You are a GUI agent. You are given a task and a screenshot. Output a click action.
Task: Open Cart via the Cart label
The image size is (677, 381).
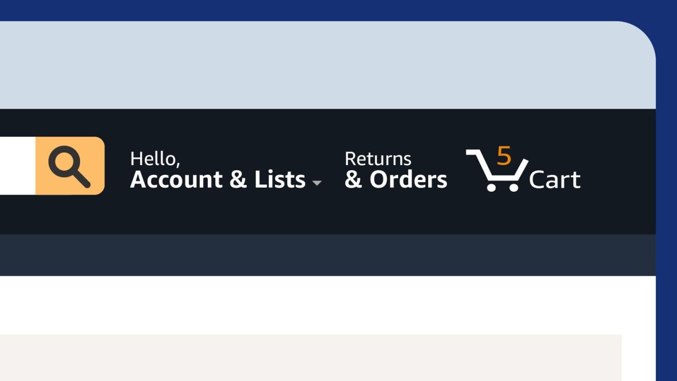click(554, 179)
